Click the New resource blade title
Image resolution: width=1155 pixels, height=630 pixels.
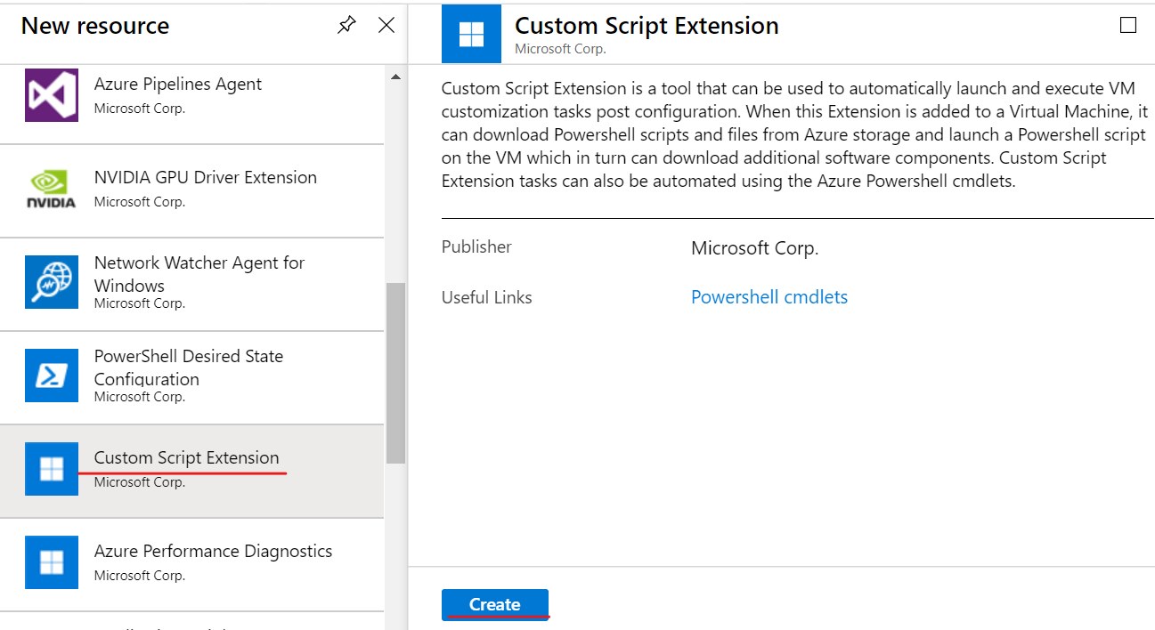[95, 26]
